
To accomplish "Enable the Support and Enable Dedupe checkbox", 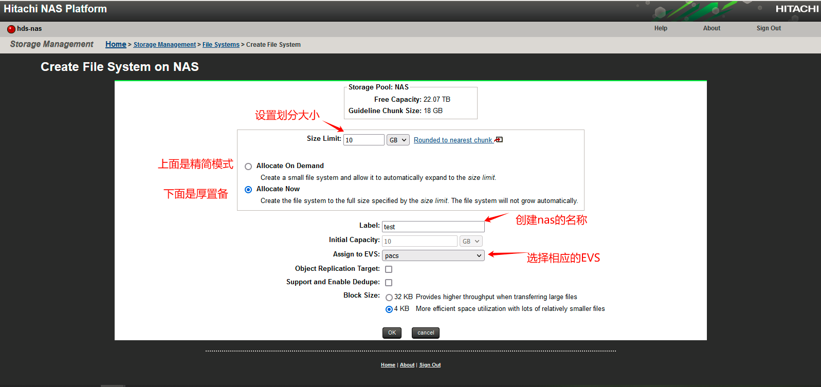I will [x=389, y=283].
